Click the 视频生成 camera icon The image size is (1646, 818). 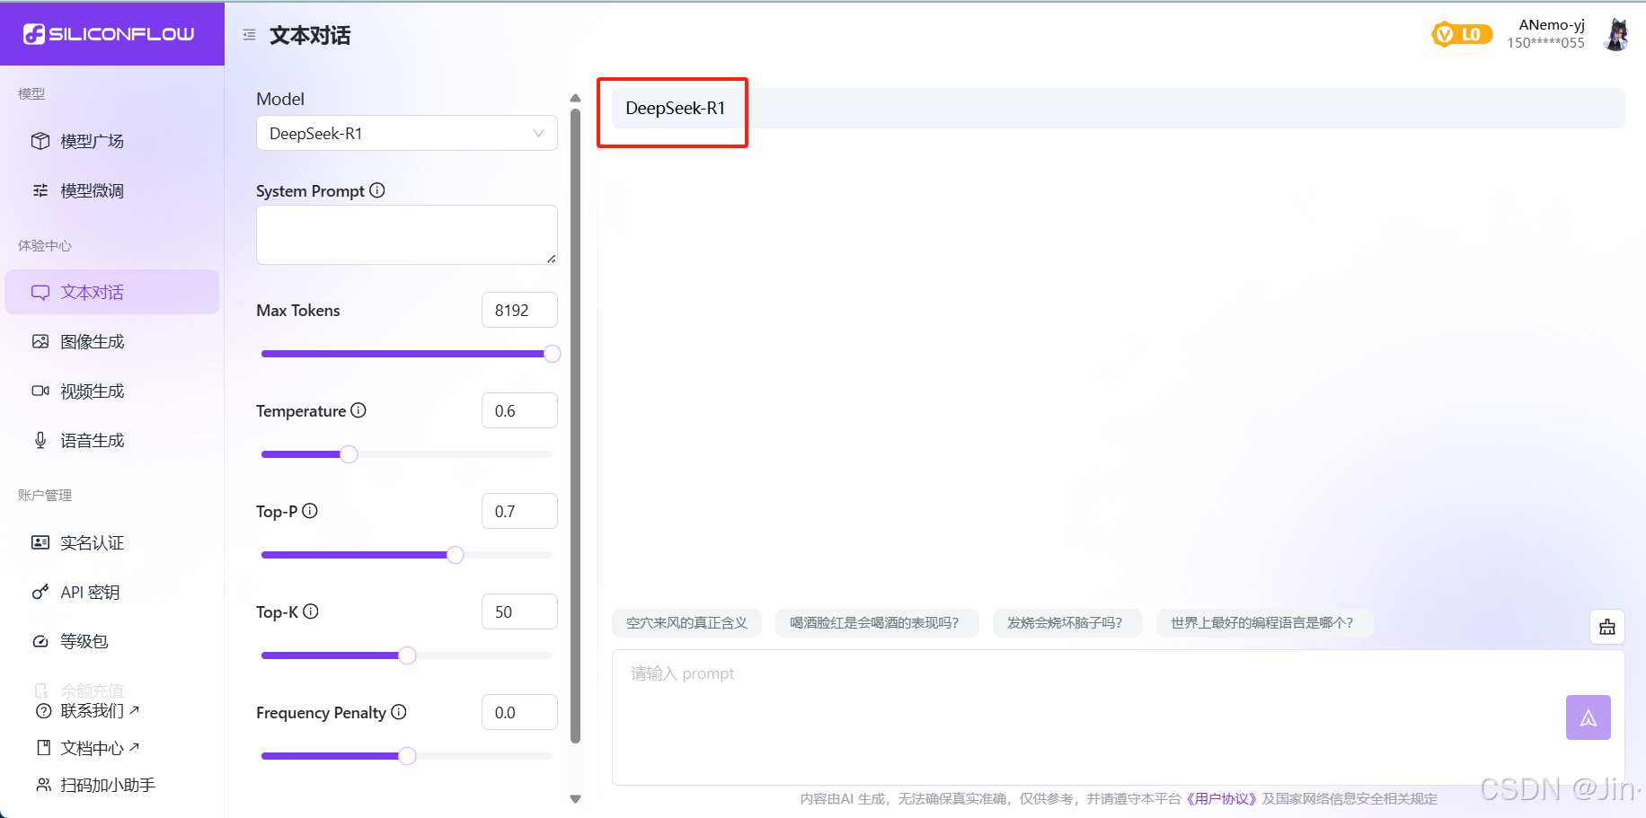coord(40,391)
